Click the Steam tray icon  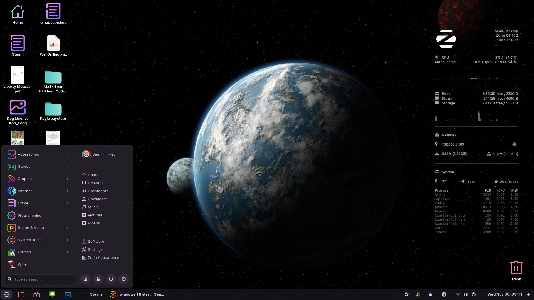(x=407, y=294)
